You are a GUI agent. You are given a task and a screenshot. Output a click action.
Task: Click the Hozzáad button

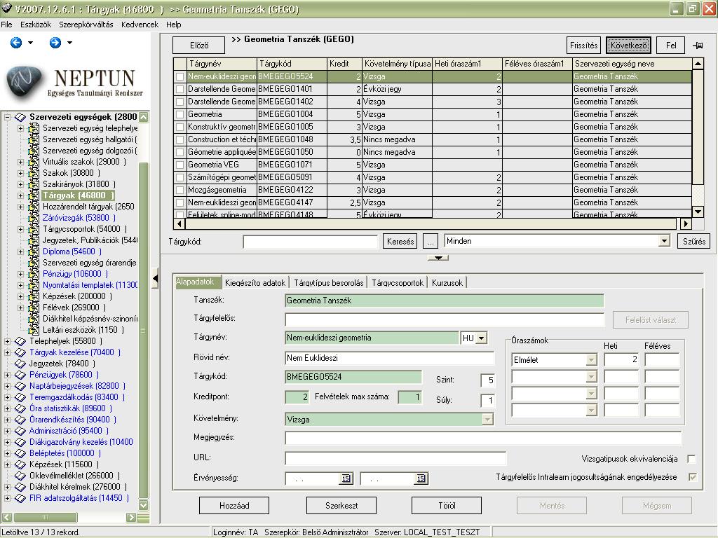(234, 506)
